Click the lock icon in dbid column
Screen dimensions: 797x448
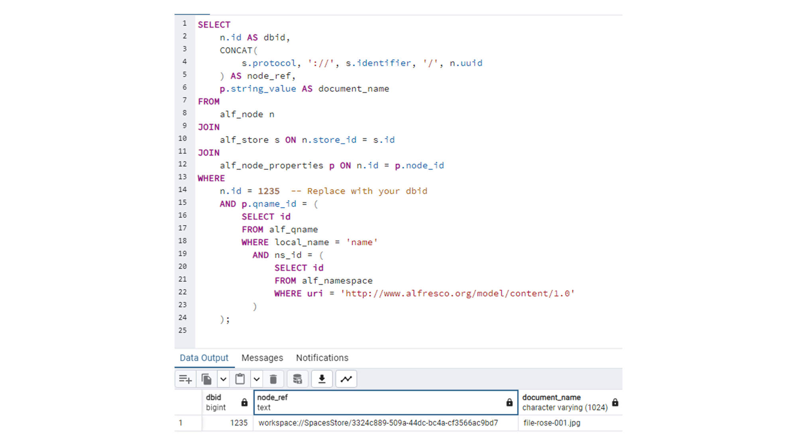(x=244, y=403)
